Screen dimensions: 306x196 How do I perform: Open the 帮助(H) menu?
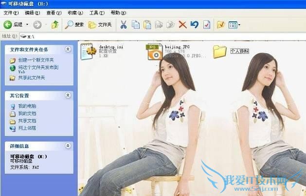118,13
